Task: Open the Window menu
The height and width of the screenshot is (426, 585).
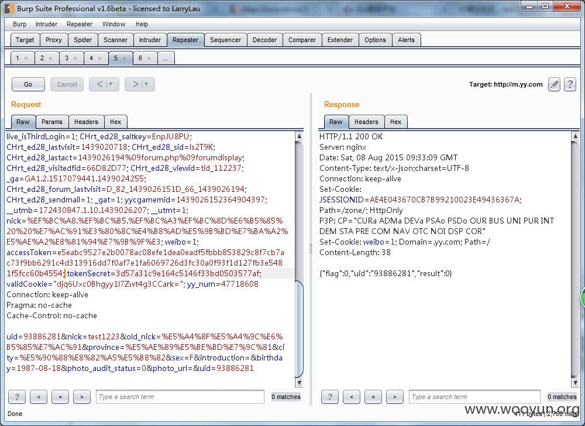Action: [114, 24]
